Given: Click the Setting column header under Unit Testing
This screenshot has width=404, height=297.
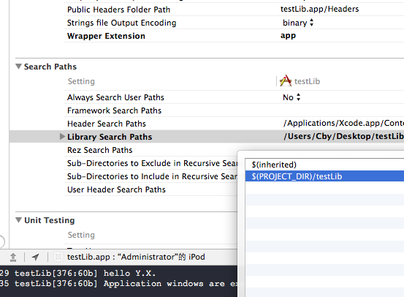Looking at the screenshot, I should (81, 235).
